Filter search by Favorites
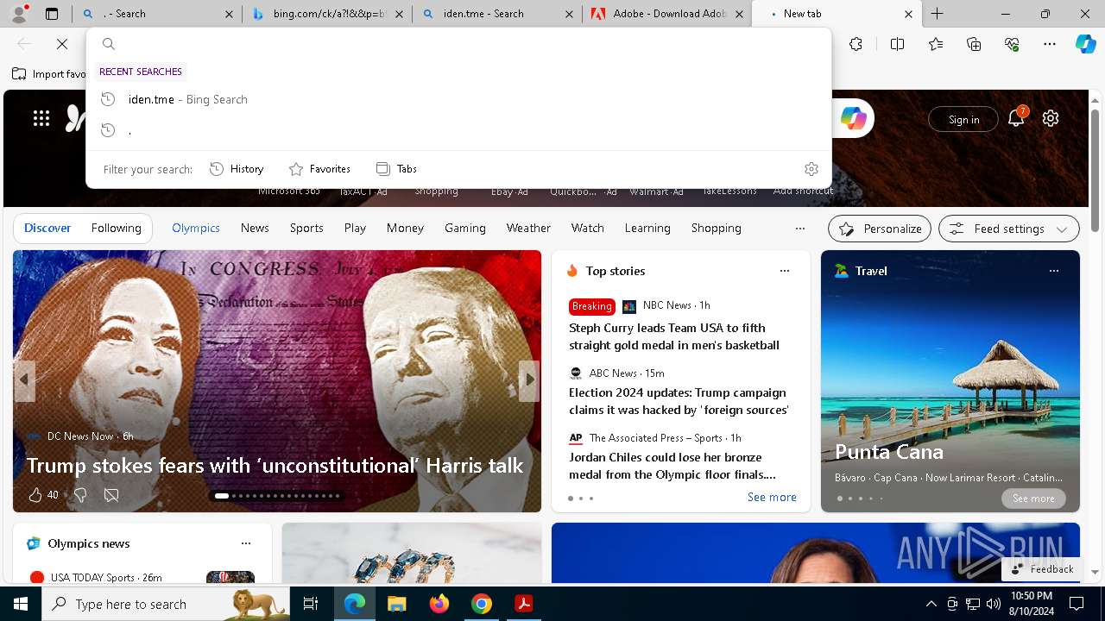 click(319, 169)
